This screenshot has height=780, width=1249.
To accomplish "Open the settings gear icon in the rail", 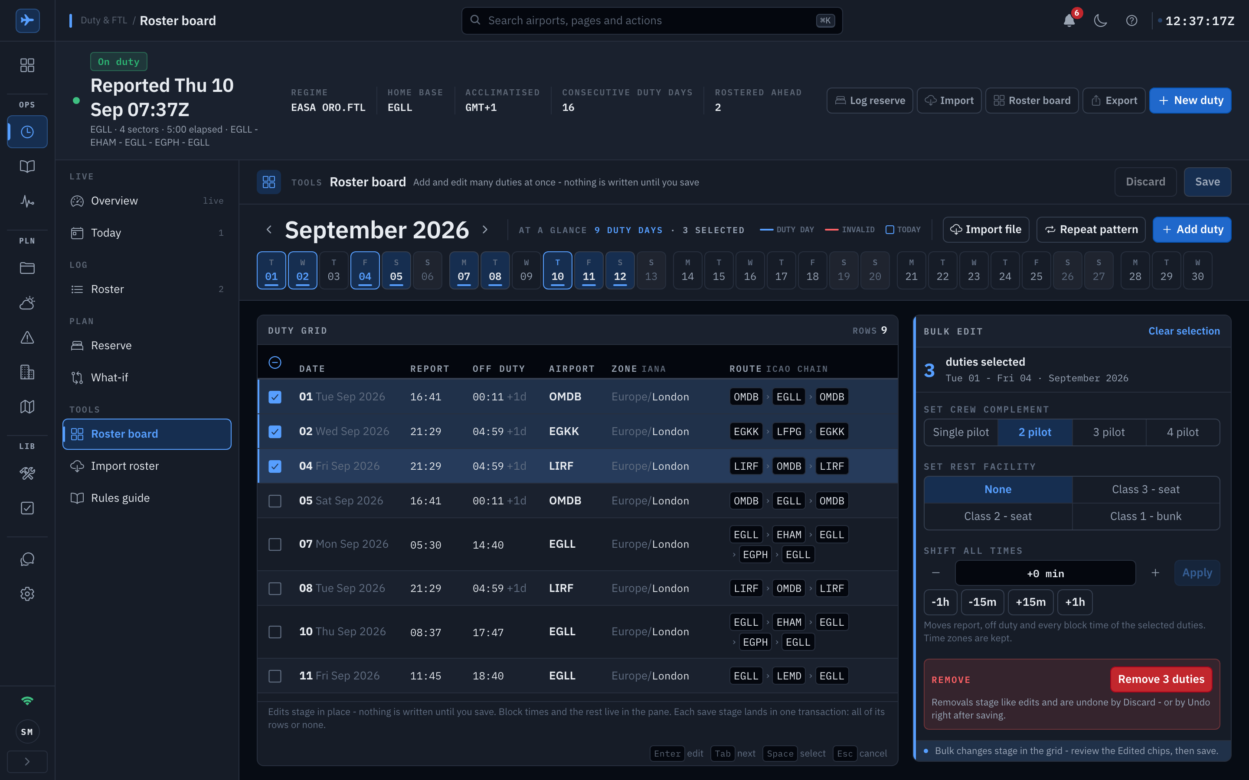I will pos(27,594).
